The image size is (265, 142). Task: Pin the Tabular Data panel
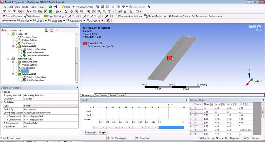click(263, 100)
